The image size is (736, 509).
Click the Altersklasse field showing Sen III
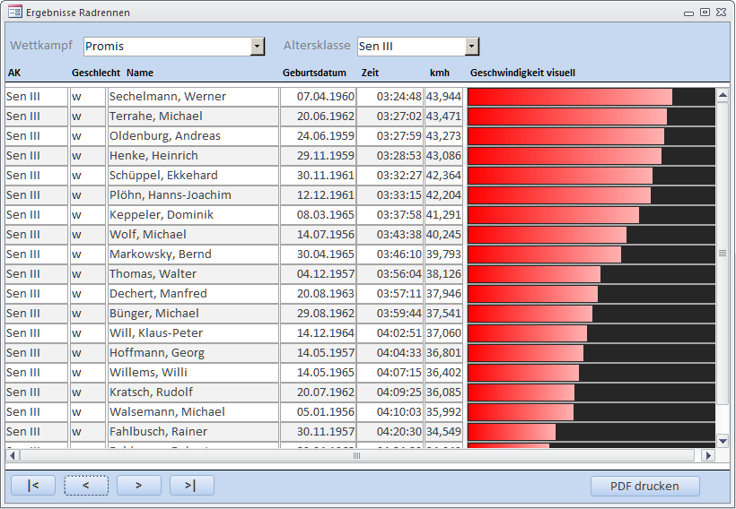[x=410, y=47]
